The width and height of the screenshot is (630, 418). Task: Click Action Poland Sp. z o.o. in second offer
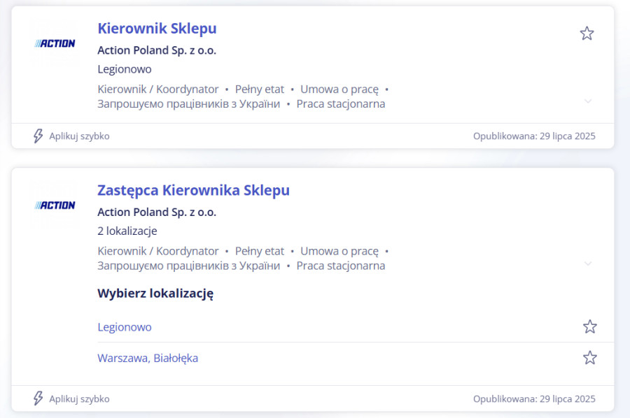click(157, 212)
